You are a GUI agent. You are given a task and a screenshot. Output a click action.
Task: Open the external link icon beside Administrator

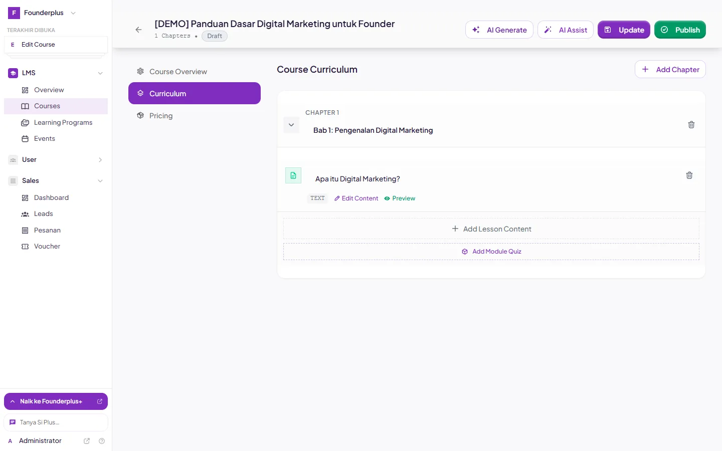[87, 441]
